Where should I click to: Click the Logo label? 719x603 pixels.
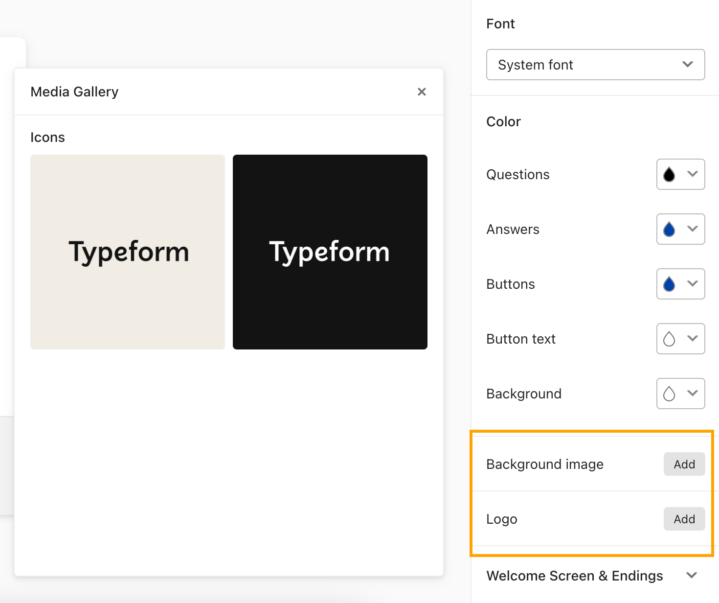pos(502,519)
